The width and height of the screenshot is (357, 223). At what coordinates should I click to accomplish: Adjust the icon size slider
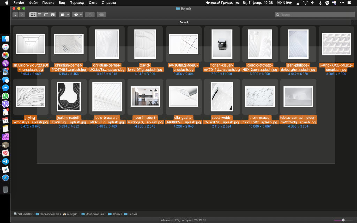(343, 220)
